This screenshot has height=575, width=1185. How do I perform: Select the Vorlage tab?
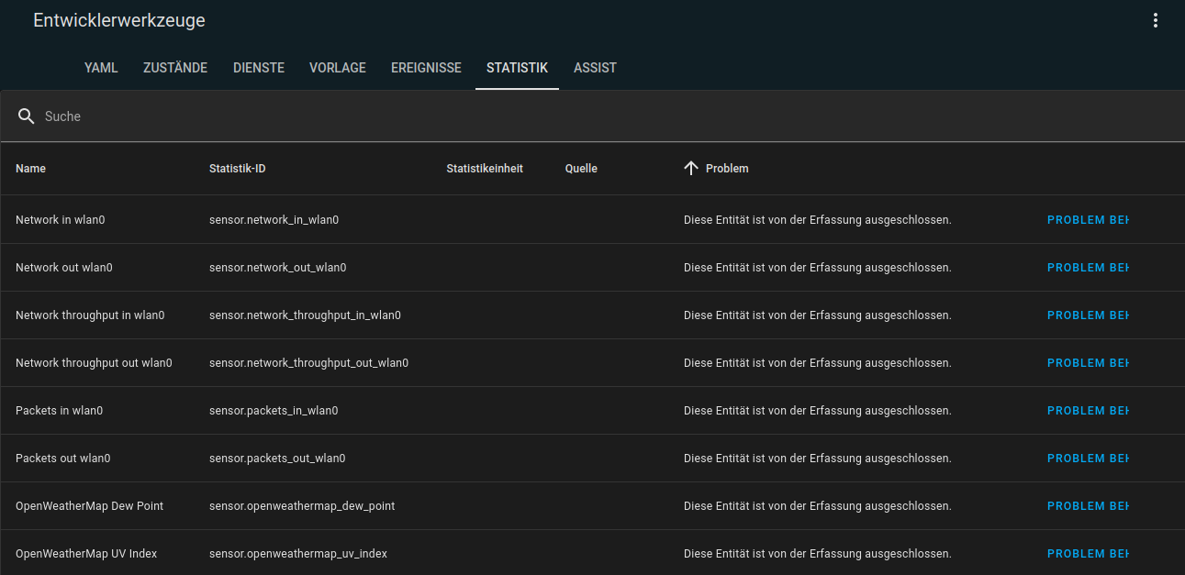click(338, 68)
